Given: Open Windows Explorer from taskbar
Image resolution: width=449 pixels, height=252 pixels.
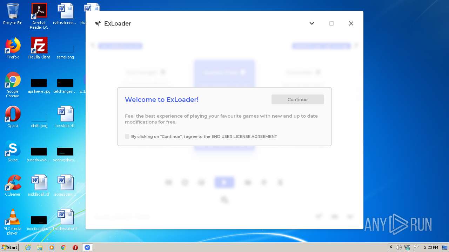Looking at the screenshot, I should [x=40, y=247].
